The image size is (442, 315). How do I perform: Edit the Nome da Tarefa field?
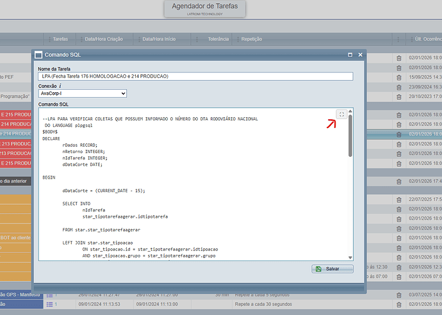tap(195, 76)
